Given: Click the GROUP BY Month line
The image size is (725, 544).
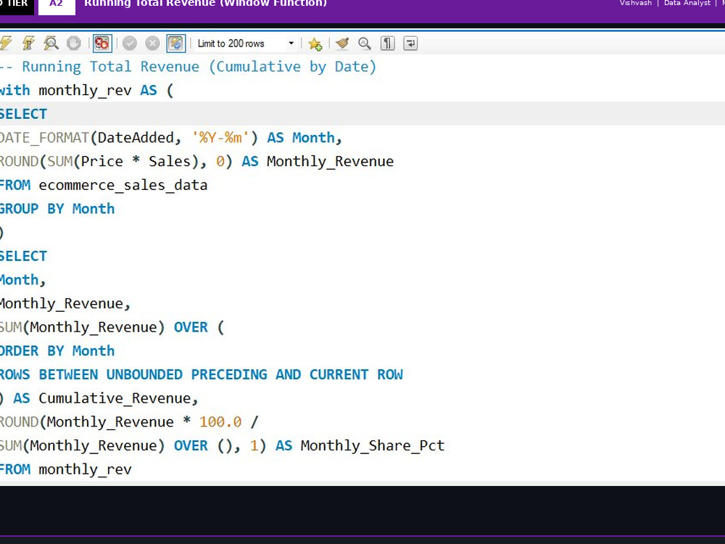Looking at the screenshot, I should [57, 209].
